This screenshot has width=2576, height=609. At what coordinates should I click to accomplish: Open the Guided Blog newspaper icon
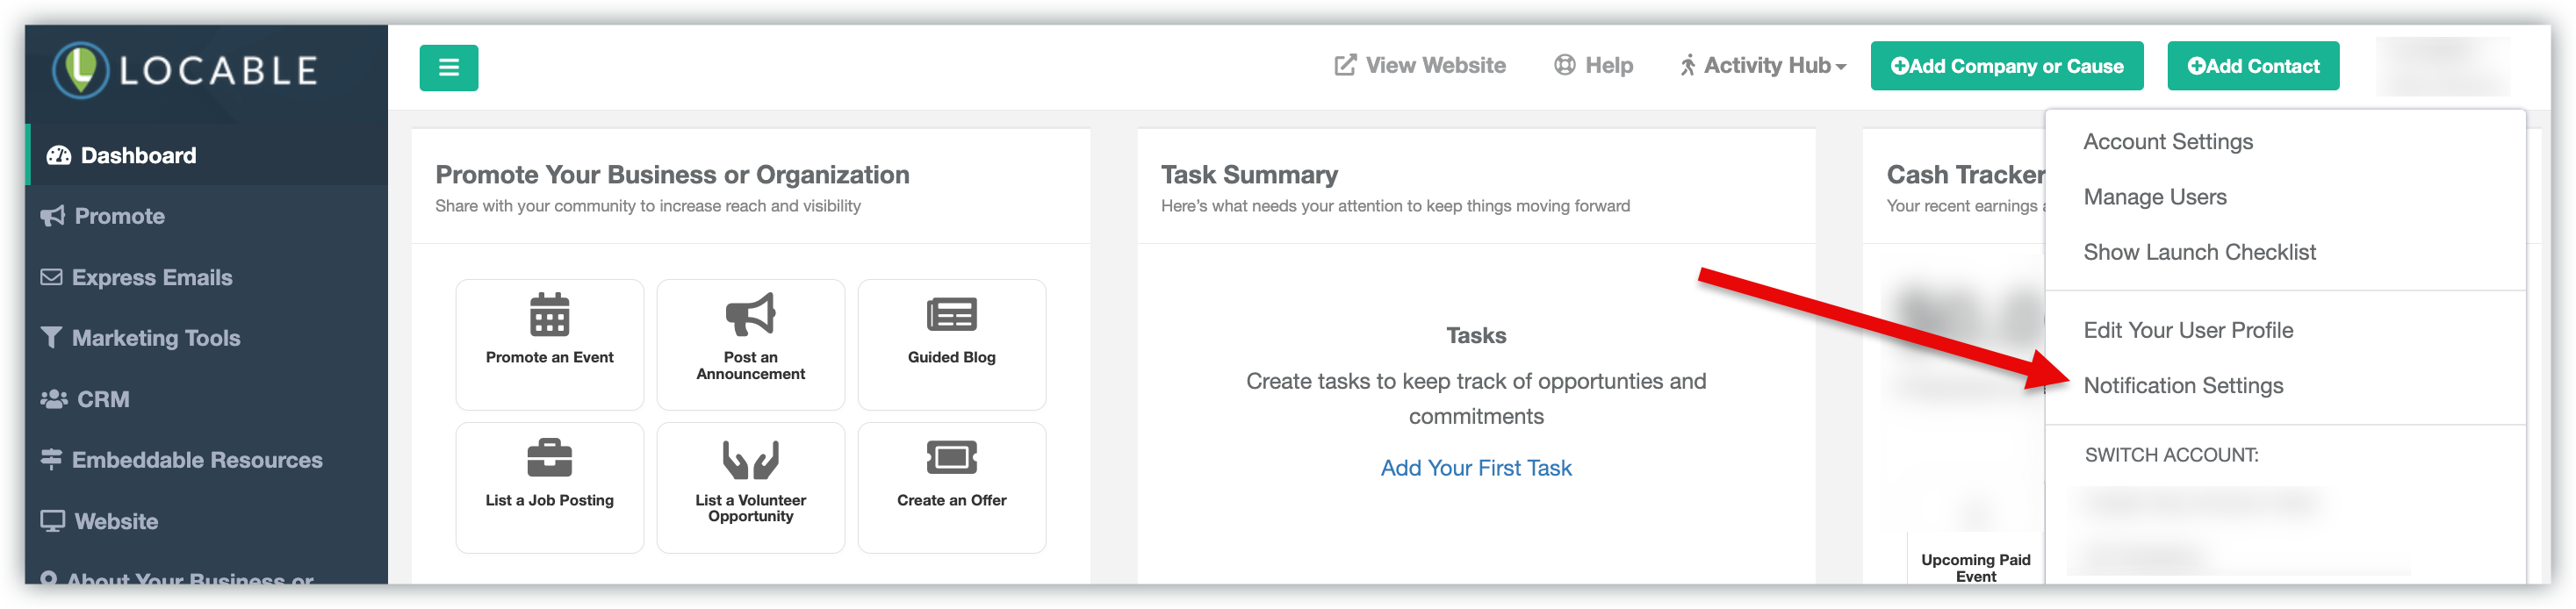pyautogui.click(x=951, y=315)
